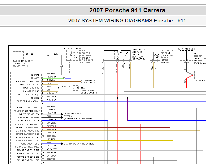Image resolution: width=206 pixels, height=164 pixels.
Task: Select the "ORG/BLK" wire color text
Action: [52, 80]
